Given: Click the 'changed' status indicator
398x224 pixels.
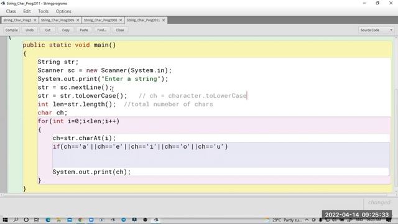Looking at the screenshot, I should (x=379, y=202).
